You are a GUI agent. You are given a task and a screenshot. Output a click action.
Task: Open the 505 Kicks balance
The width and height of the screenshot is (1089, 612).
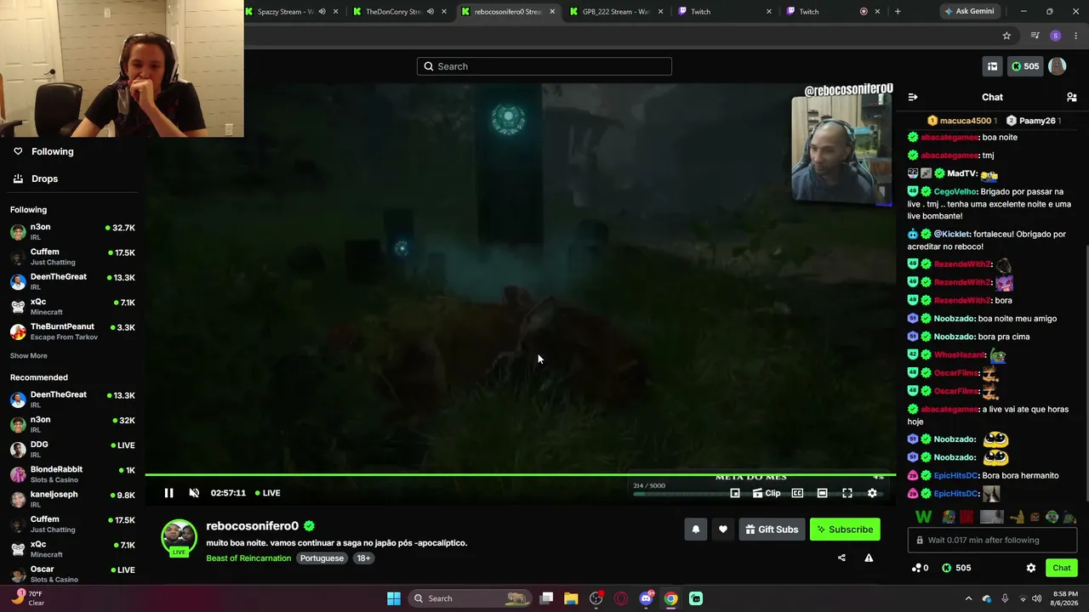coord(1025,66)
